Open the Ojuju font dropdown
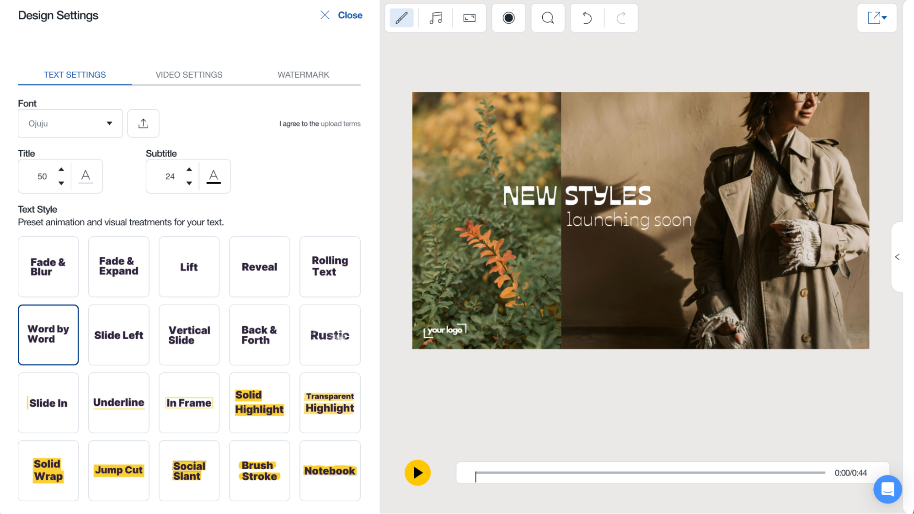This screenshot has height=514, width=914. pyautogui.click(x=69, y=123)
